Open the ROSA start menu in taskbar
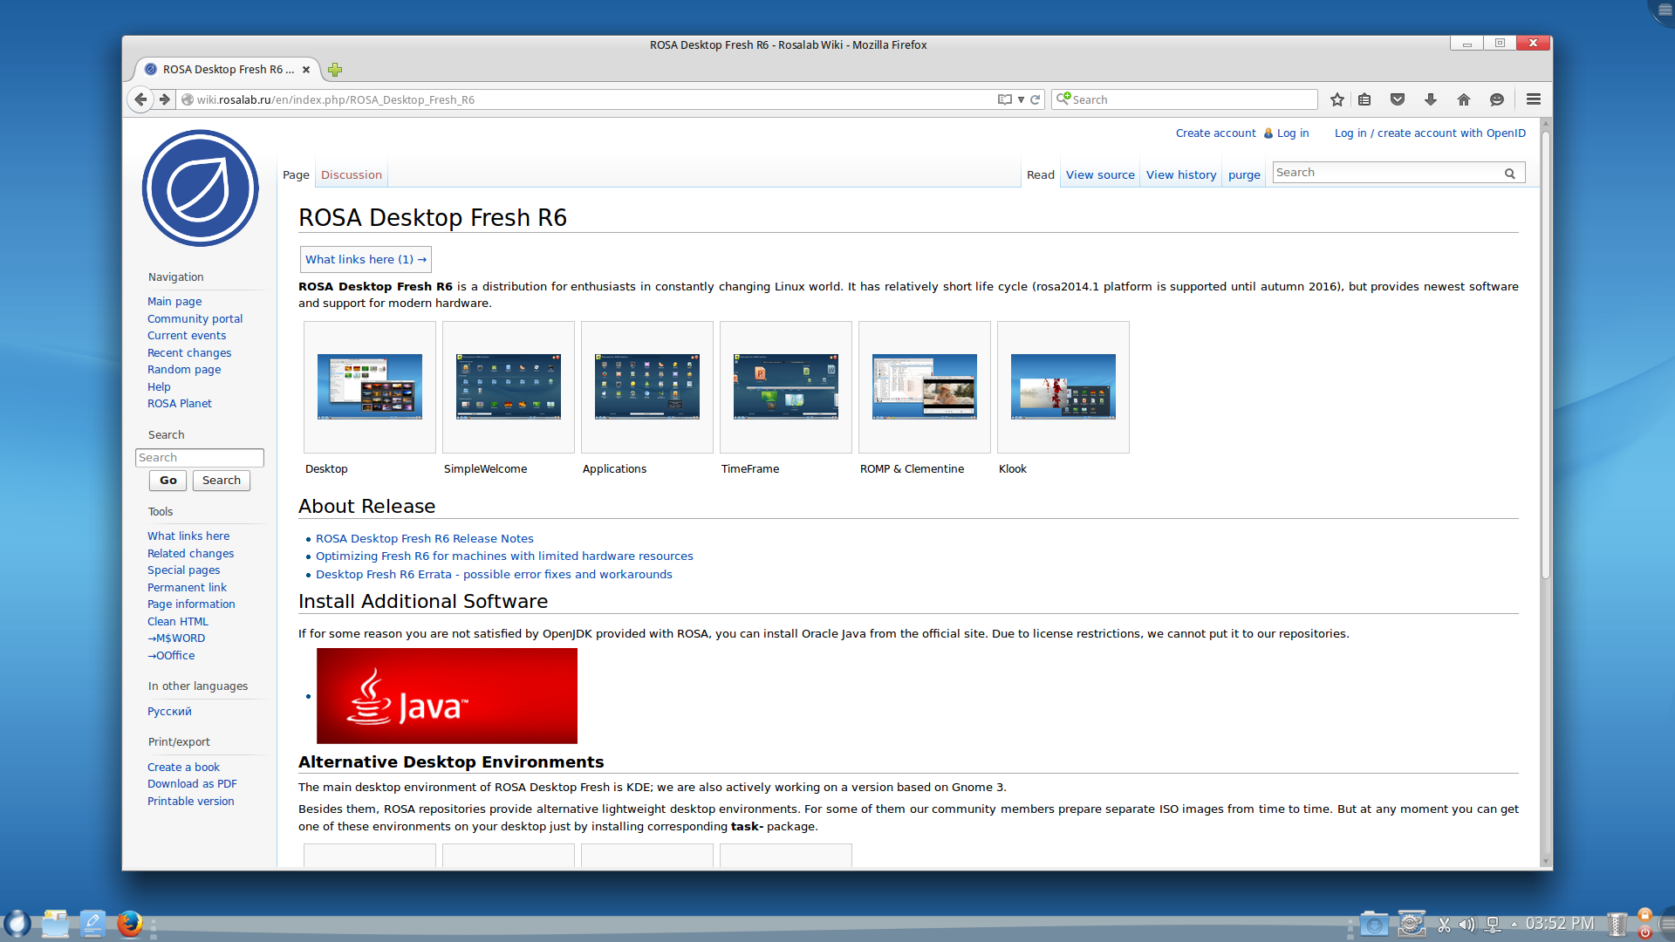This screenshot has width=1675, height=942. coord(17,924)
